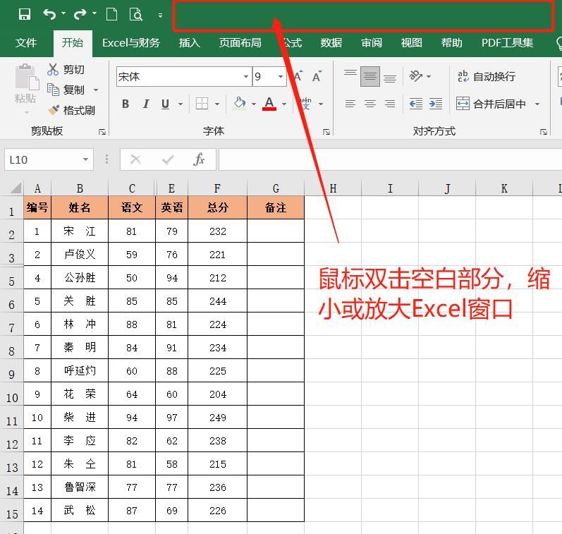
Task: Expand the borders dropdown arrow
Action: [x=217, y=104]
